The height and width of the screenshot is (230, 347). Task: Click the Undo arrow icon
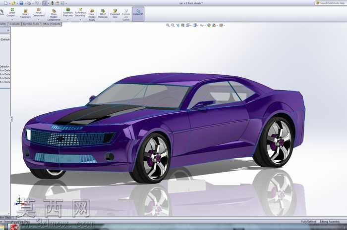pyautogui.click(x=37, y=3)
